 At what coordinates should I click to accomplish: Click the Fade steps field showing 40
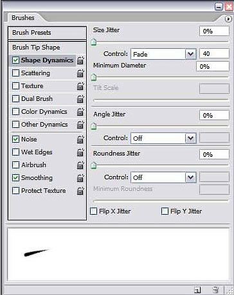[x=214, y=53]
